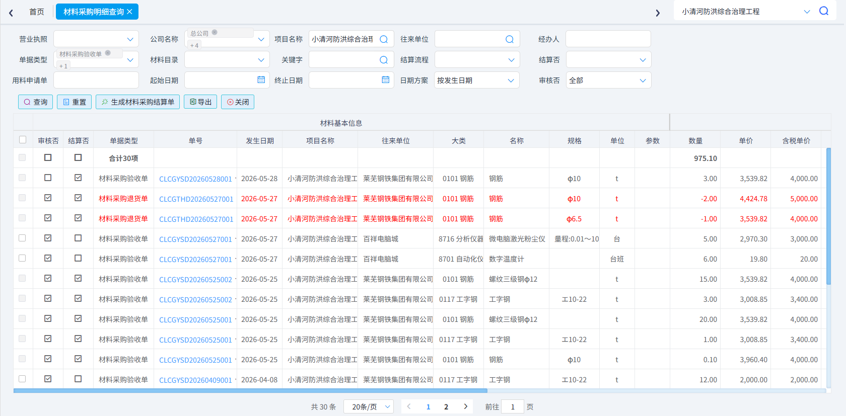Click the magnifier icon in 关键字 field

tap(384, 60)
